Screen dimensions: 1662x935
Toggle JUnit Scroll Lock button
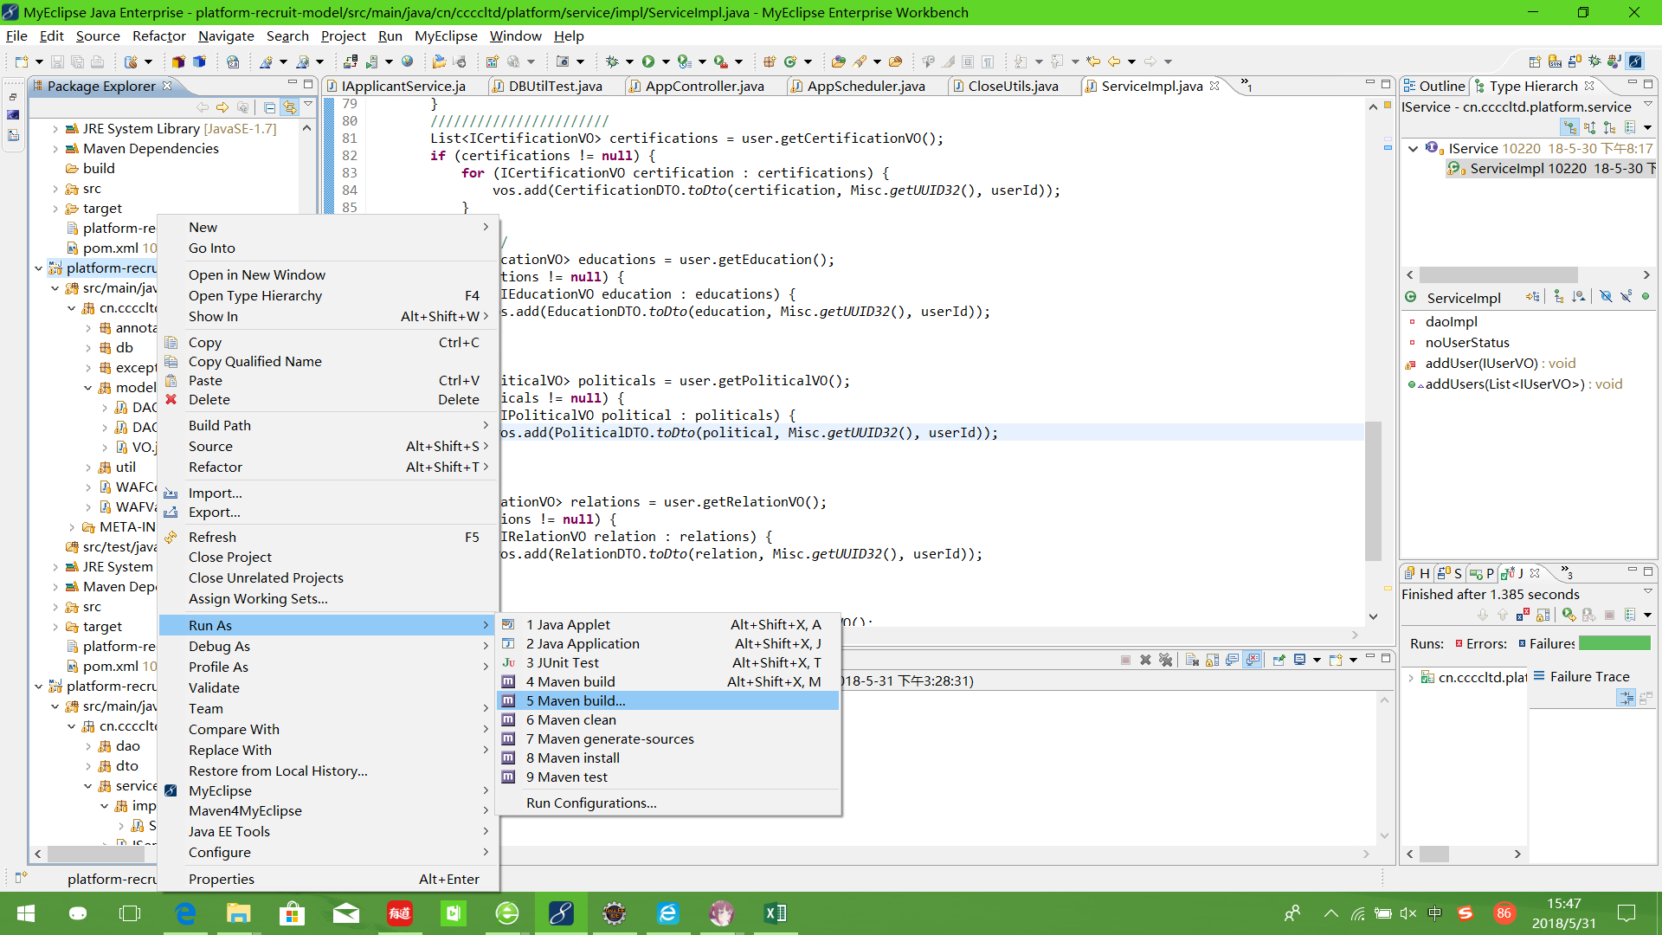coord(1543,615)
